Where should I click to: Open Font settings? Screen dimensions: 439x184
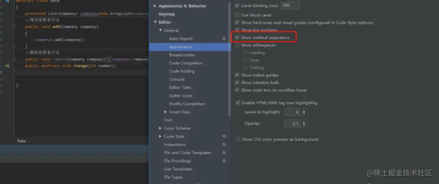(168, 120)
